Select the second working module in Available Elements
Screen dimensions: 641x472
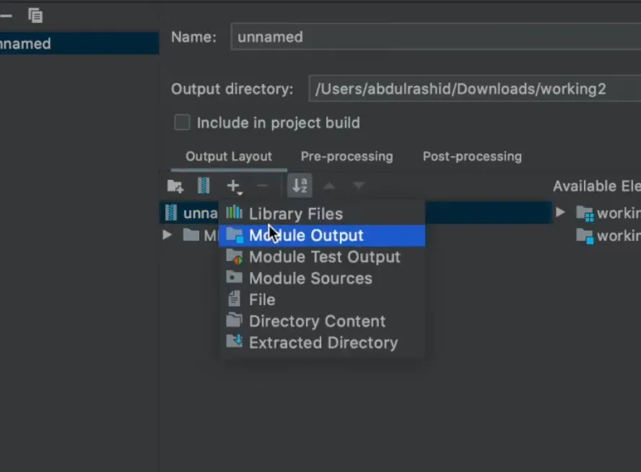pyautogui.click(x=609, y=235)
